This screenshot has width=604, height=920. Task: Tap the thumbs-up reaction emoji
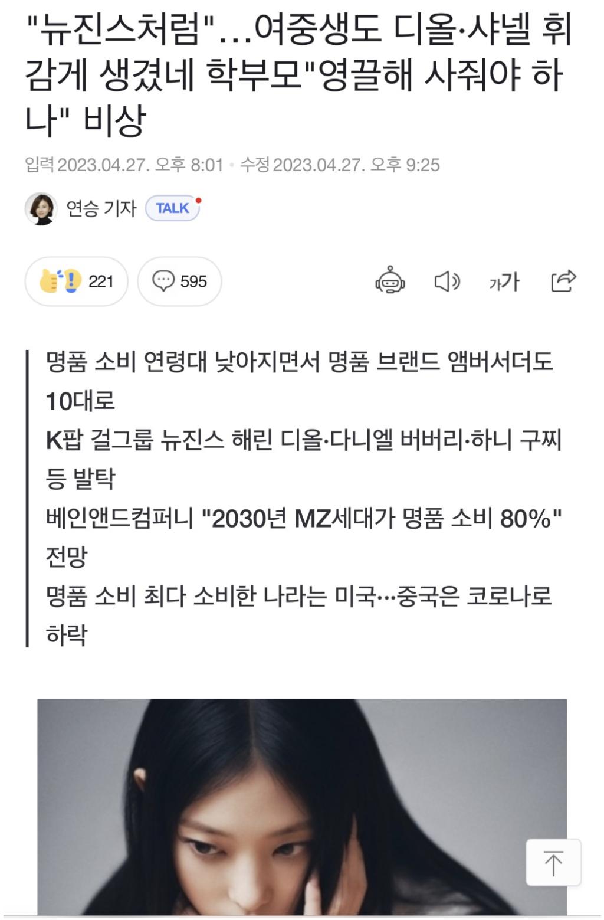click(60, 281)
